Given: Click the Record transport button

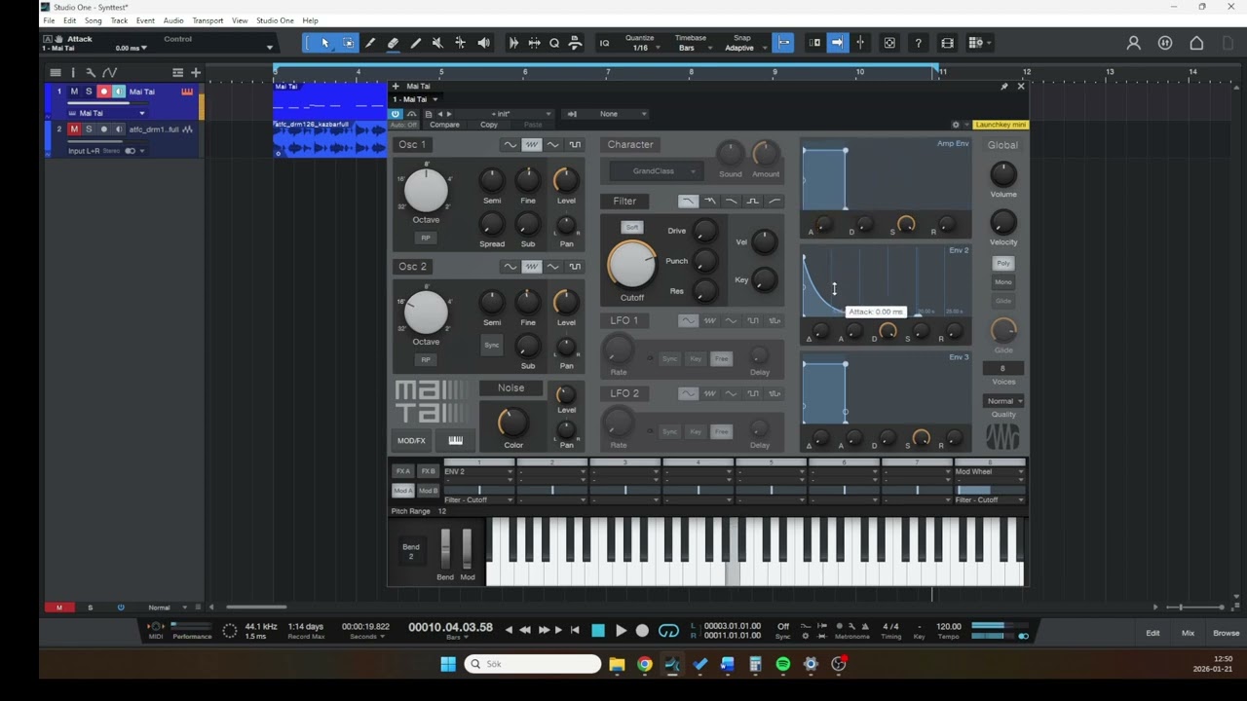Looking at the screenshot, I should [x=642, y=631].
